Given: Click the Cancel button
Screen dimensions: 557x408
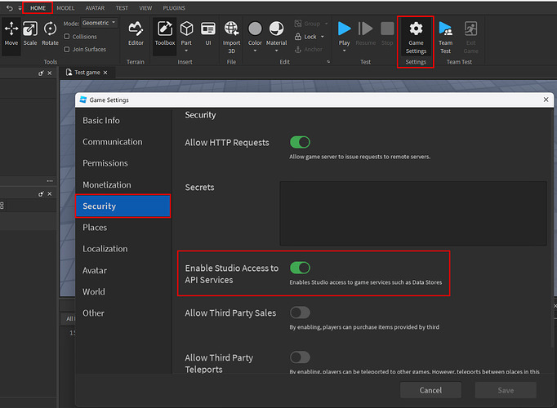Looking at the screenshot, I should (x=430, y=390).
